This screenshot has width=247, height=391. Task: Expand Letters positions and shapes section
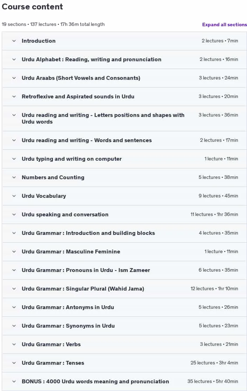(14, 115)
